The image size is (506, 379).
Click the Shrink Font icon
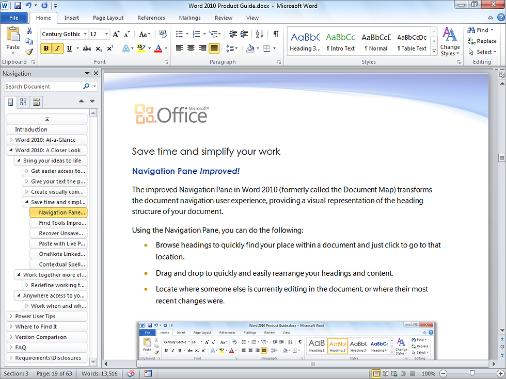point(127,34)
